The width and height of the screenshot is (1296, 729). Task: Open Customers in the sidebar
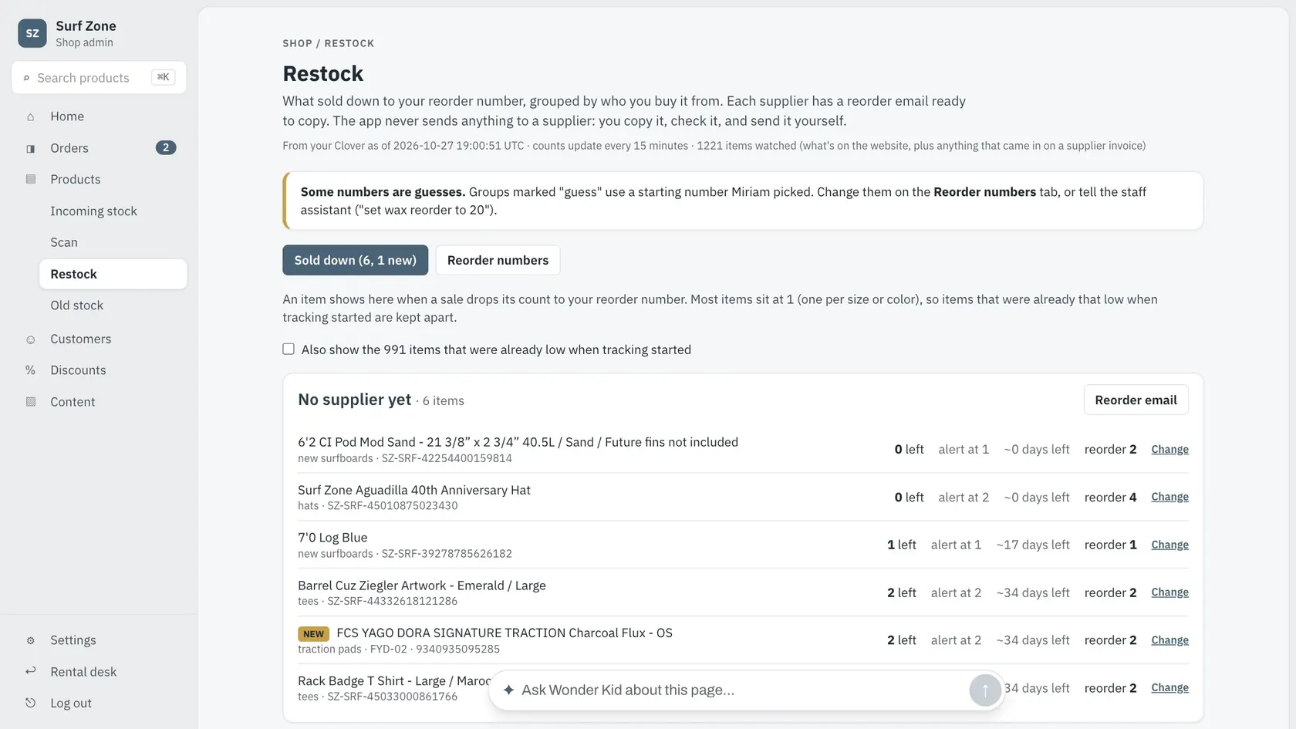click(x=99, y=339)
